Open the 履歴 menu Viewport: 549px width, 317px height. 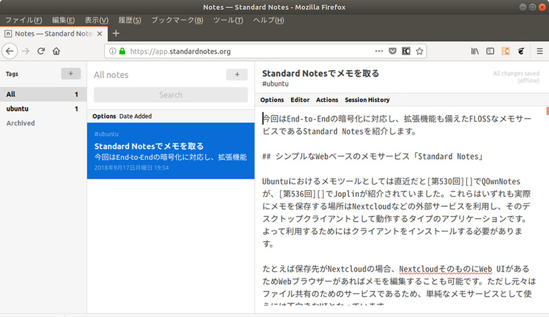(x=130, y=21)
